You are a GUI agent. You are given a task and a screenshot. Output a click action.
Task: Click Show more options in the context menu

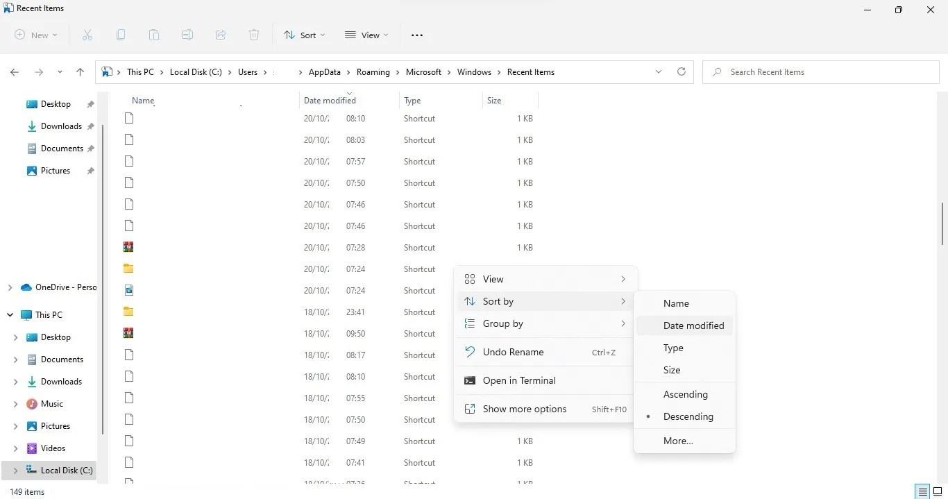coord(525,409)
